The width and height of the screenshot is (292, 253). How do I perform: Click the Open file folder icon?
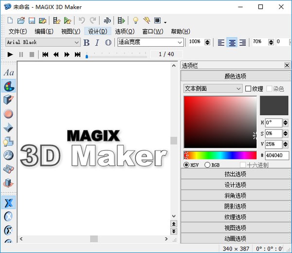[x=21, y=20]
